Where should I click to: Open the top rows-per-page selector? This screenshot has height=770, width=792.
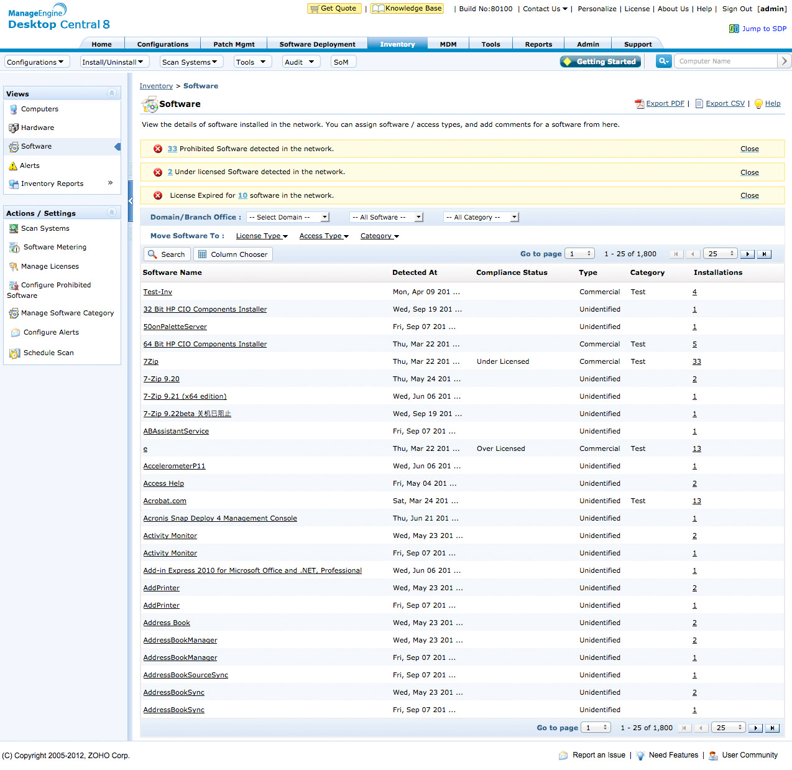(721, 254)
